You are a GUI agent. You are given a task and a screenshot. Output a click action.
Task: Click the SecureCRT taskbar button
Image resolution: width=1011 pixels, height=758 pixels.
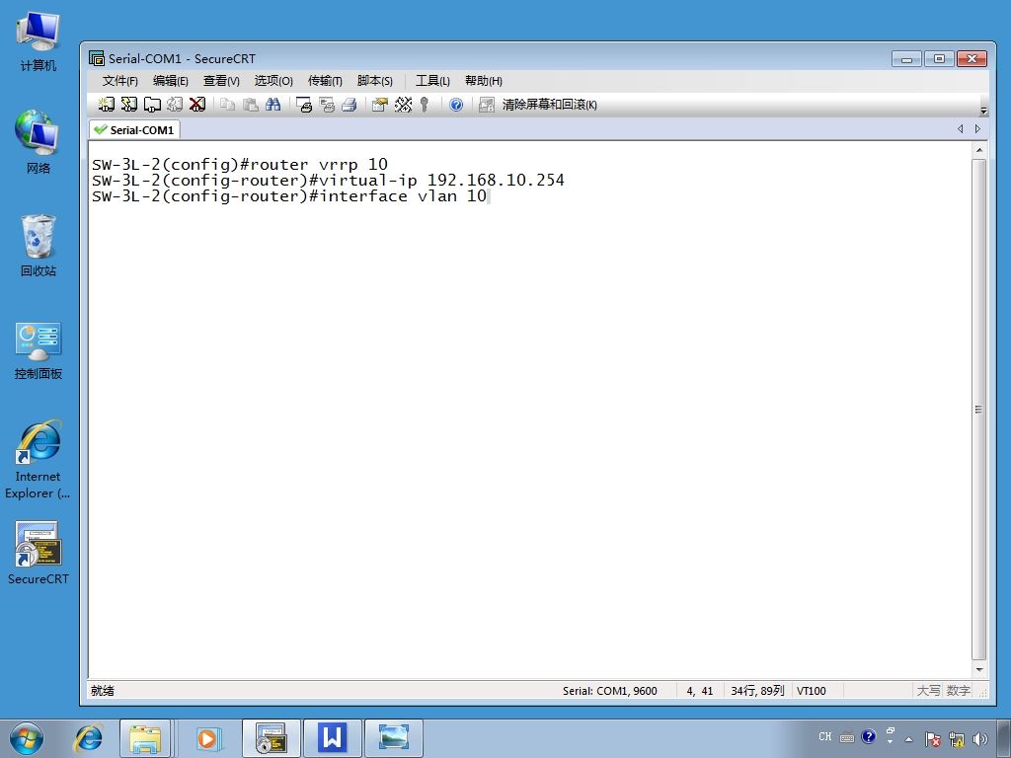pos(272,738)
